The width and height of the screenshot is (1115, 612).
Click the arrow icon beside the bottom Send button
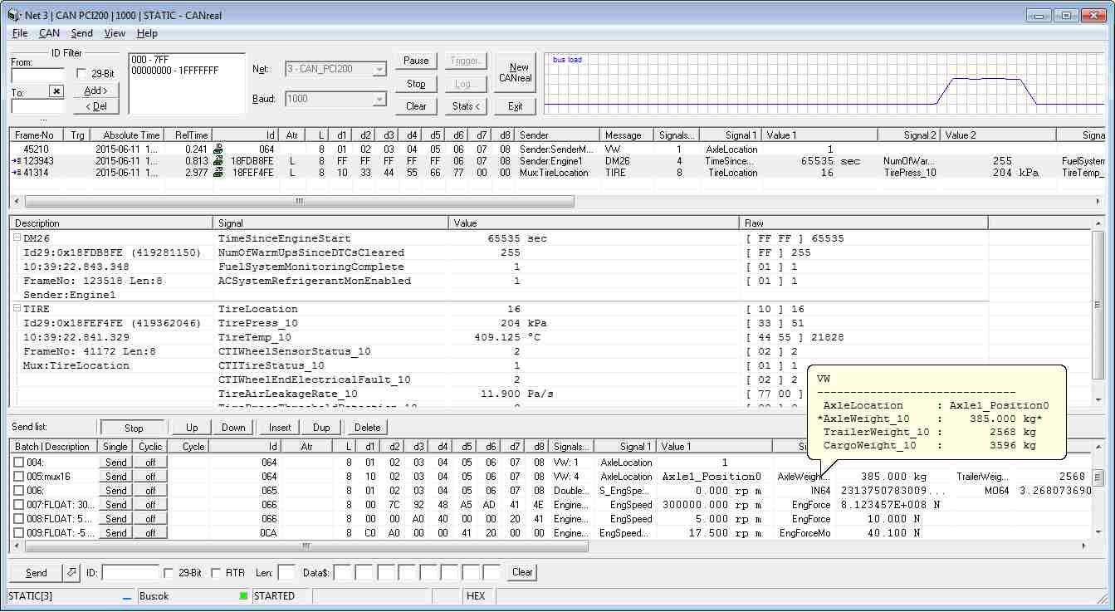coord(72,572)
